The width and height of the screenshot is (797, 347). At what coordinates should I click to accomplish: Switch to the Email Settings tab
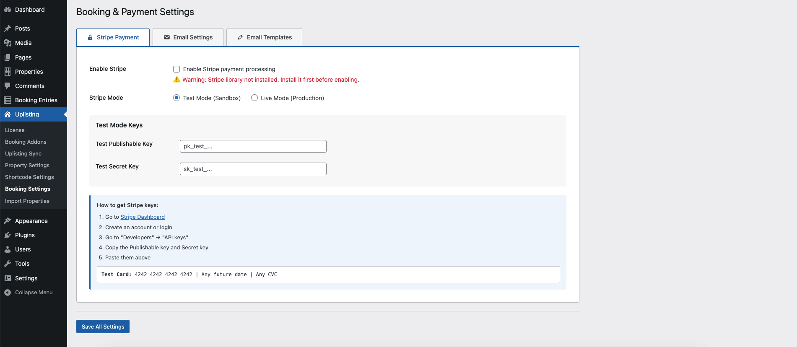pos(188,37)
